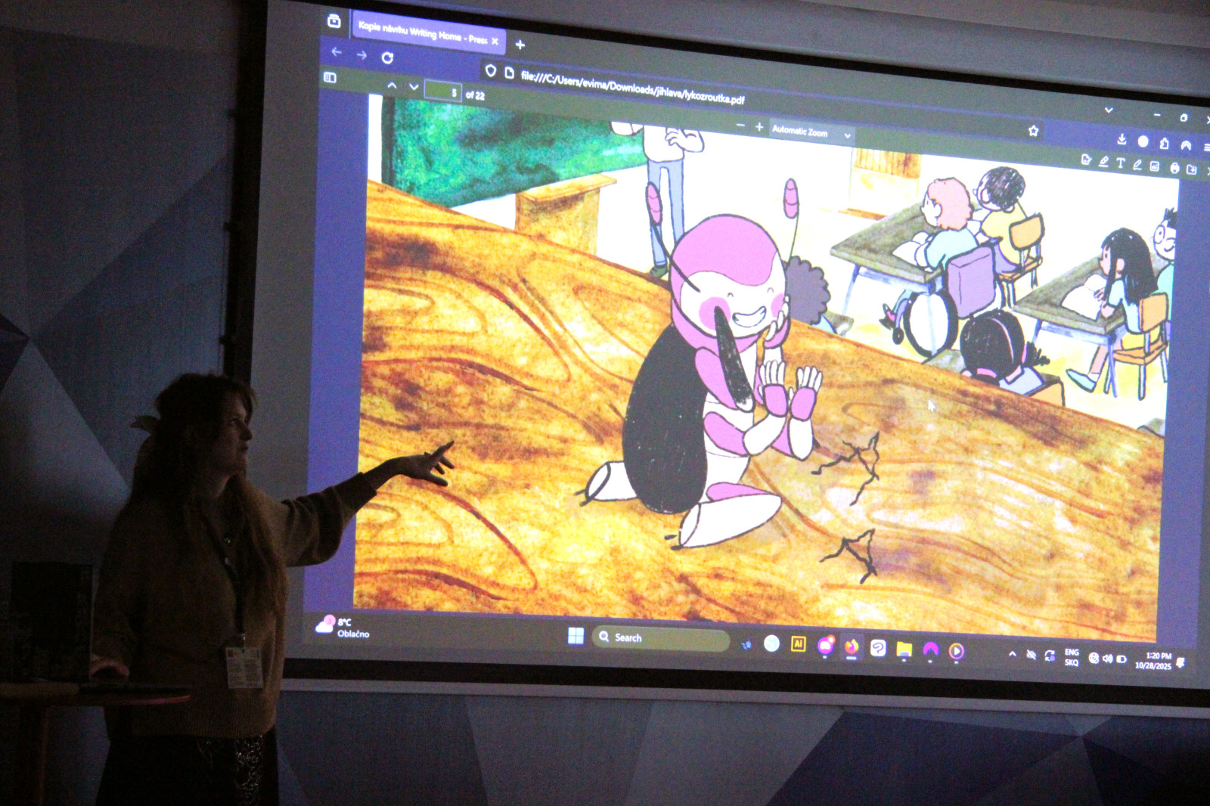
Task: Print the PDF document
Action: tap(1174, 168)
